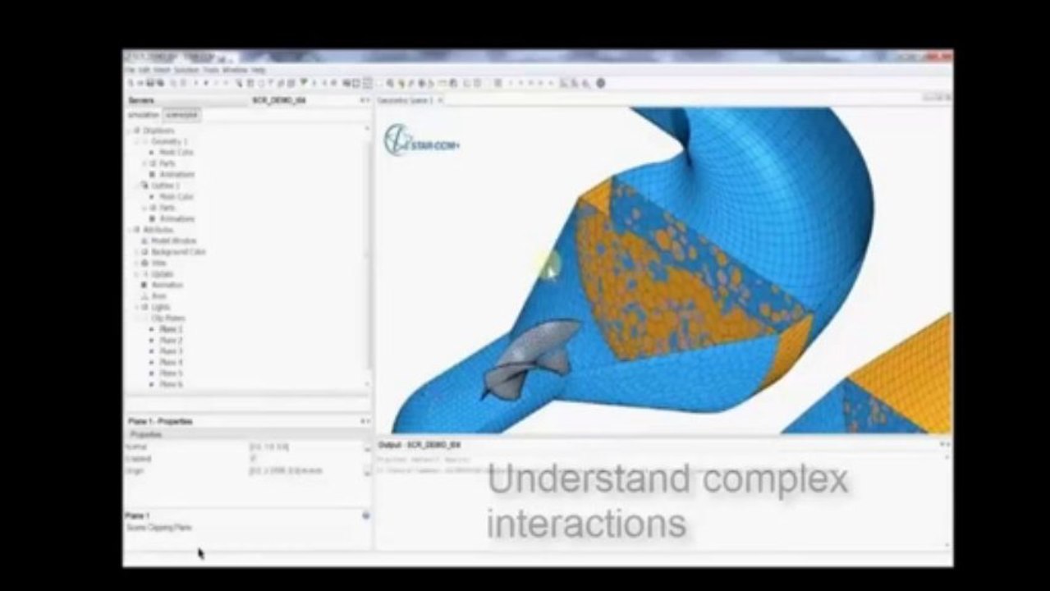Select the Update attribute
The image size is (1050, 591).
[x=163, y=274]
